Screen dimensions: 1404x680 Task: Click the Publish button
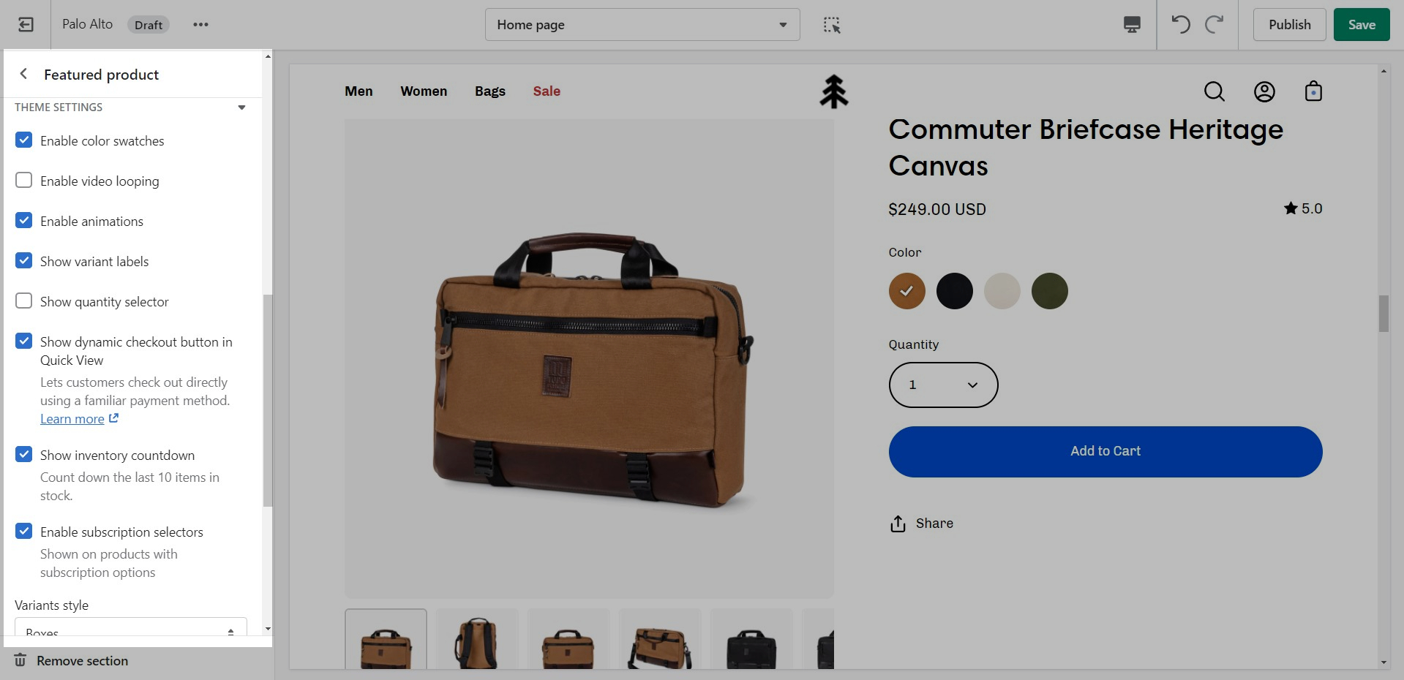pos(1288,25)
